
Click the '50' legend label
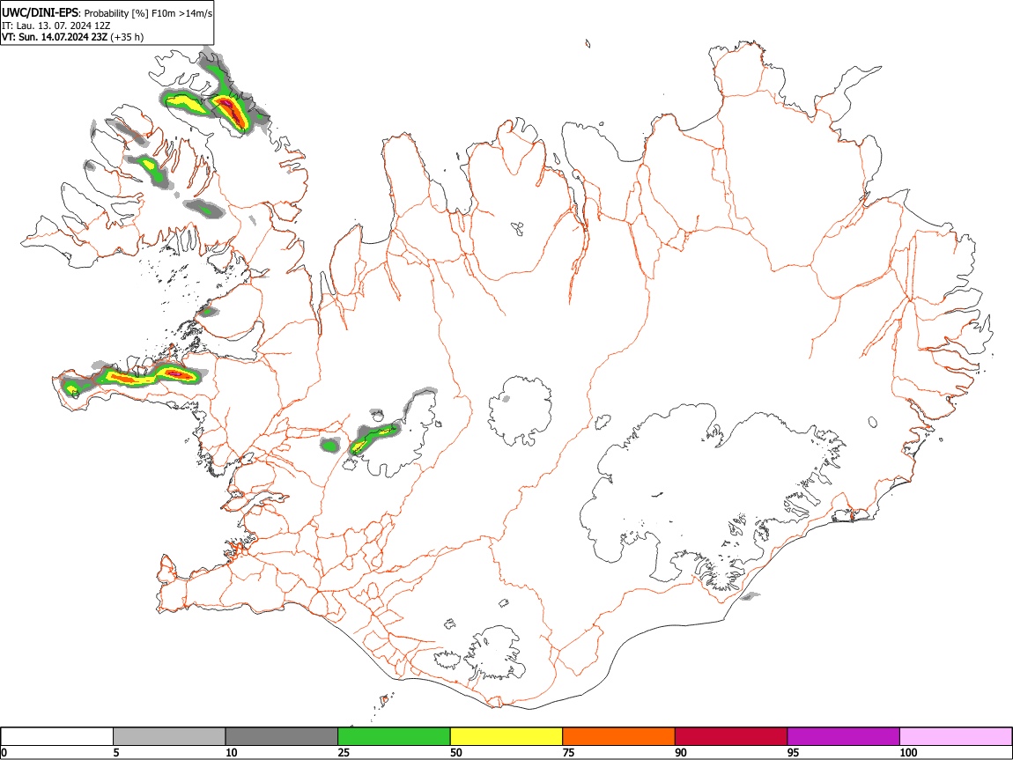(x=456, y=752)
